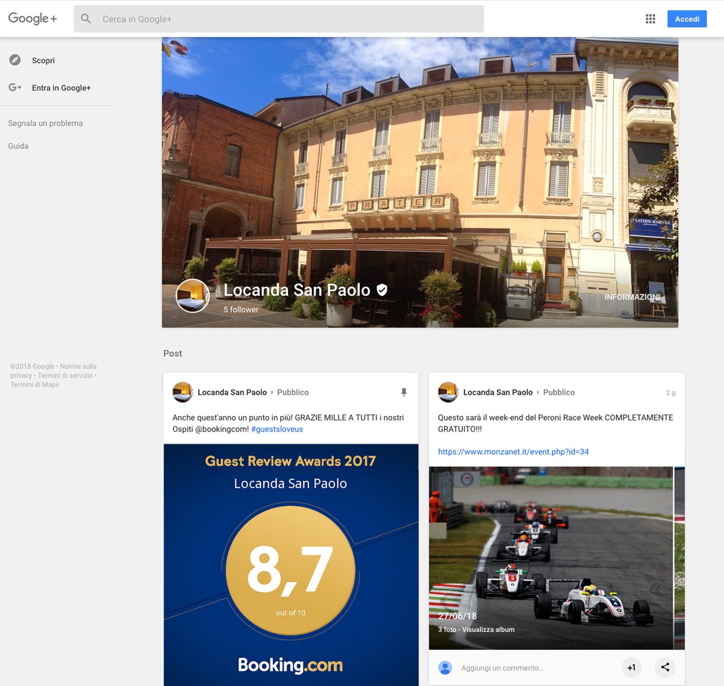Click the Post section heading
Viewport: 724px width, 686px height.
(172, 353)
